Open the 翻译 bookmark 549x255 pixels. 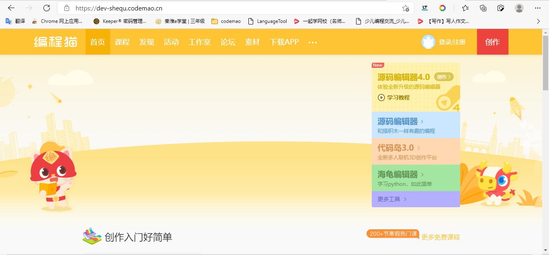[x=15, y=21]
